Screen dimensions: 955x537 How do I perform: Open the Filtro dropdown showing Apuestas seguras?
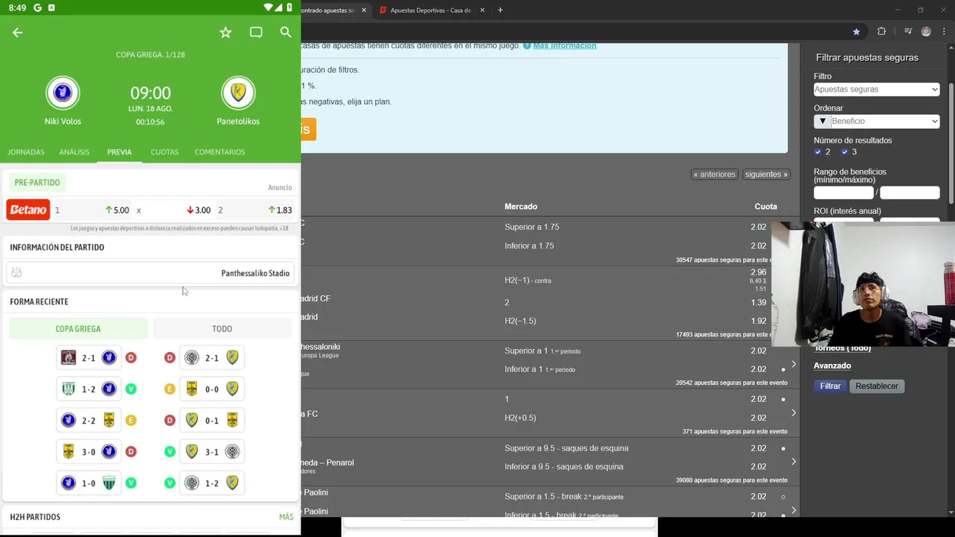(x=877, y=89)
